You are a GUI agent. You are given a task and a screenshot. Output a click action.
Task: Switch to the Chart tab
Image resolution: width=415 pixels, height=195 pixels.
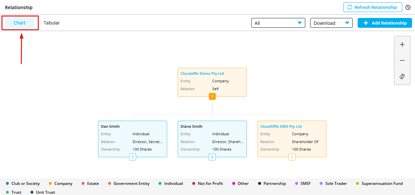pos(20,23)
